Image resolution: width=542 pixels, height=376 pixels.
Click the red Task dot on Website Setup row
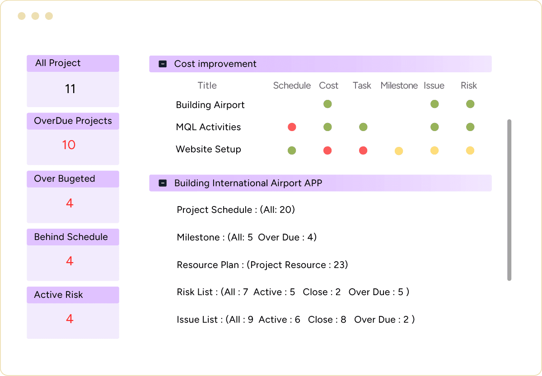pyautogui.click(x=363, y=150)
